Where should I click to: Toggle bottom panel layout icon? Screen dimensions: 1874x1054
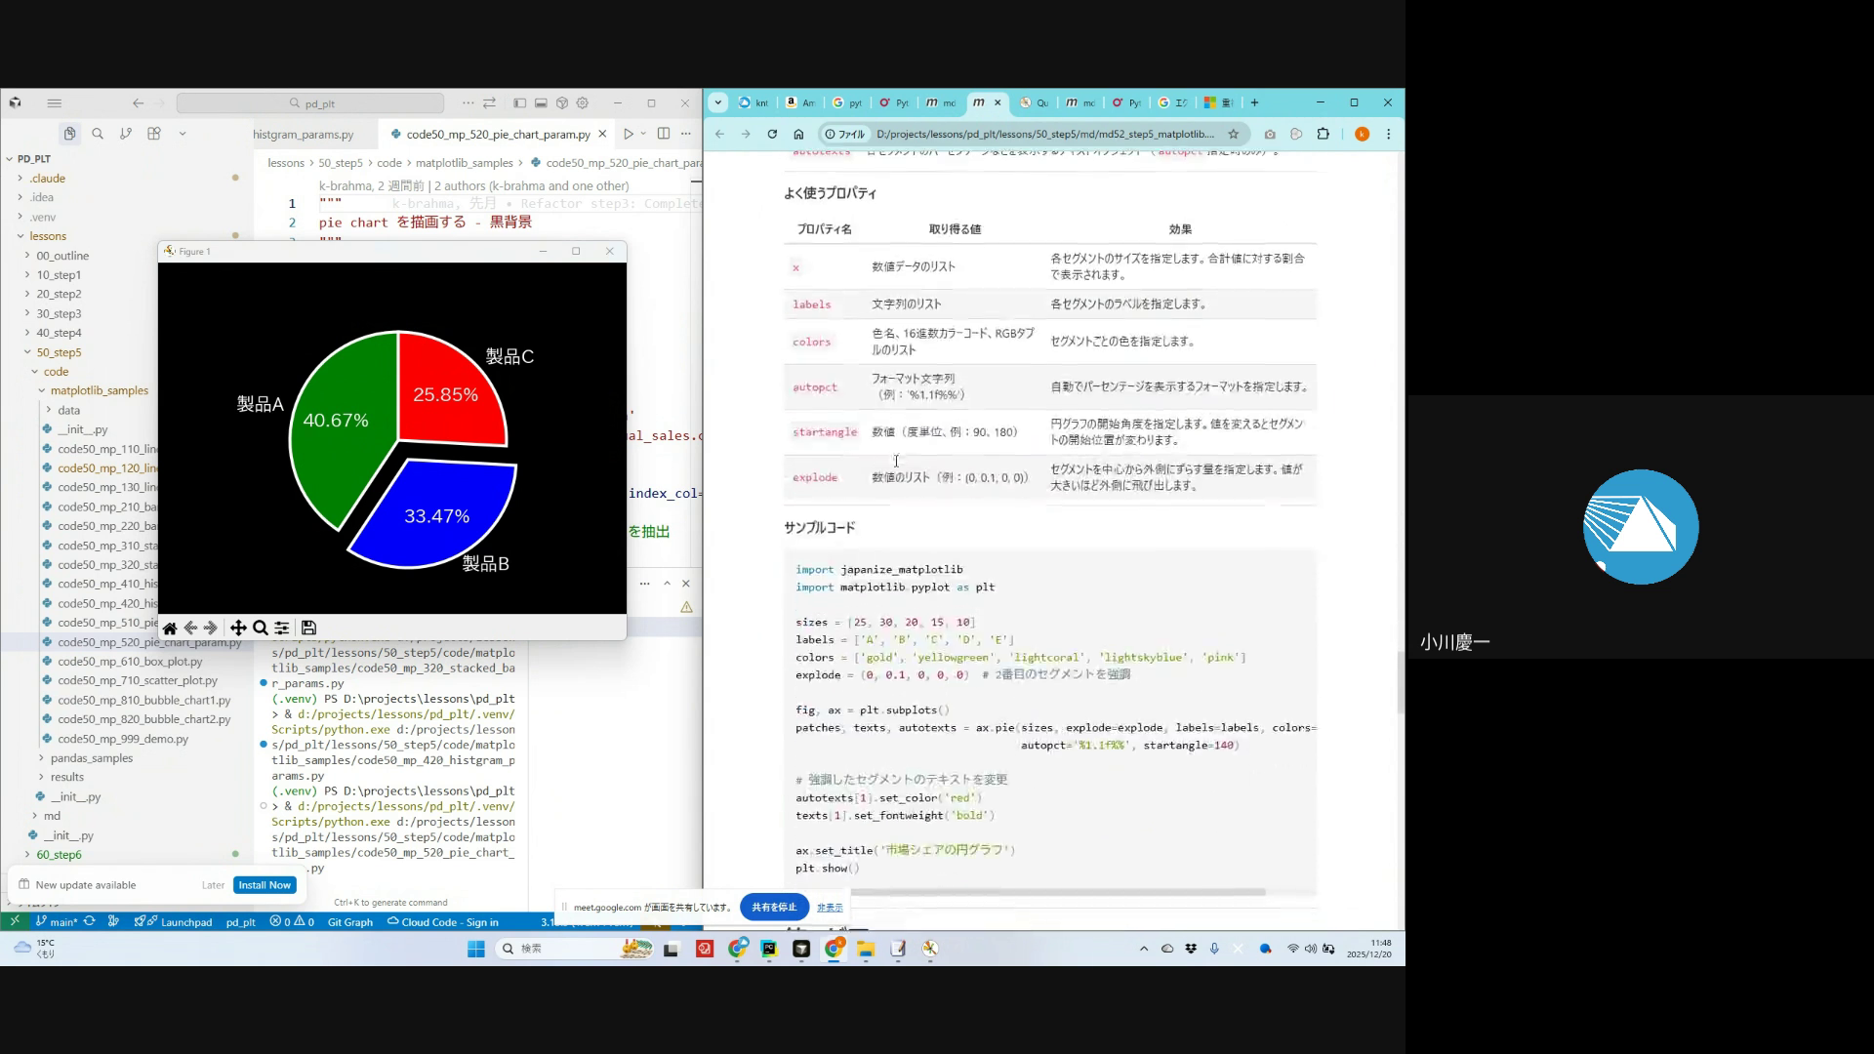click(x=541, y=103)
